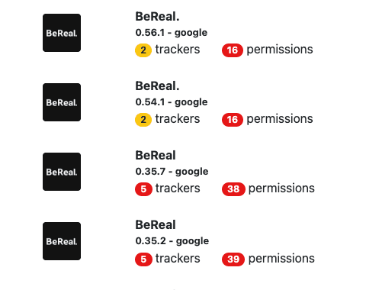Click red 5 trackers badge for 0.35.2
366x290 pixels.
pos(143,259)
